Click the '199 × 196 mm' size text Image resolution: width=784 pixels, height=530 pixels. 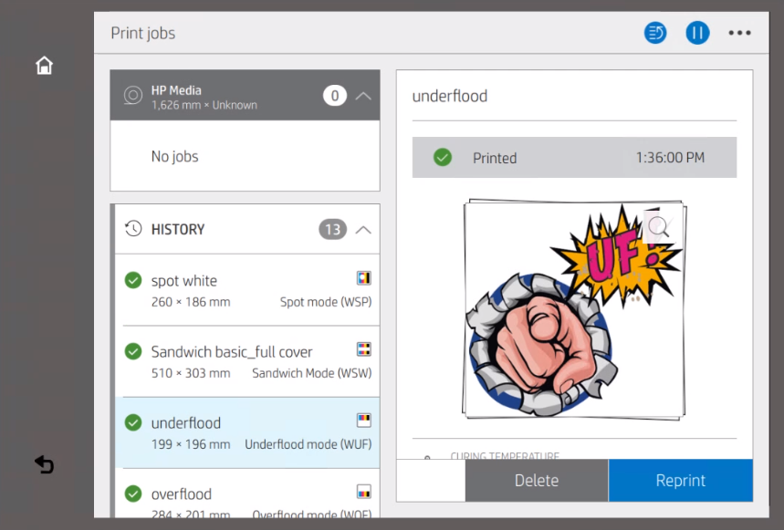click(191, 444)
